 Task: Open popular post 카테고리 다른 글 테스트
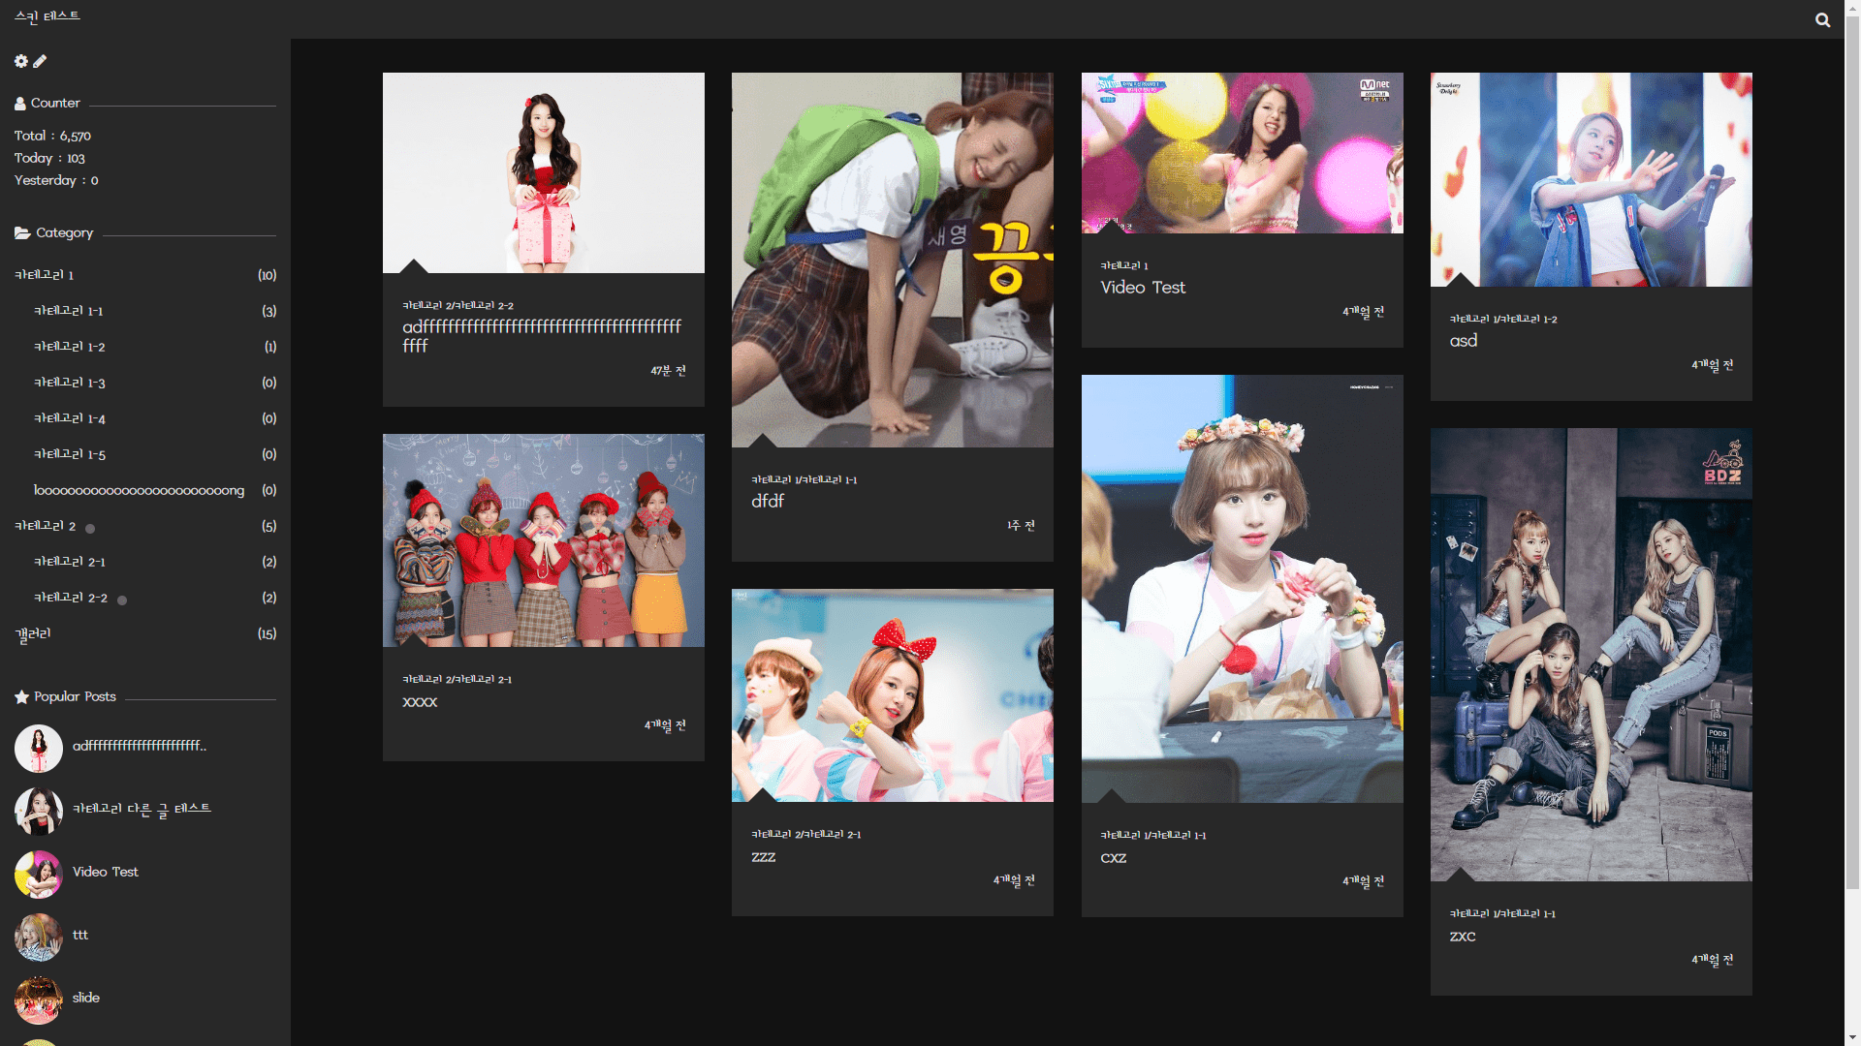142,809
